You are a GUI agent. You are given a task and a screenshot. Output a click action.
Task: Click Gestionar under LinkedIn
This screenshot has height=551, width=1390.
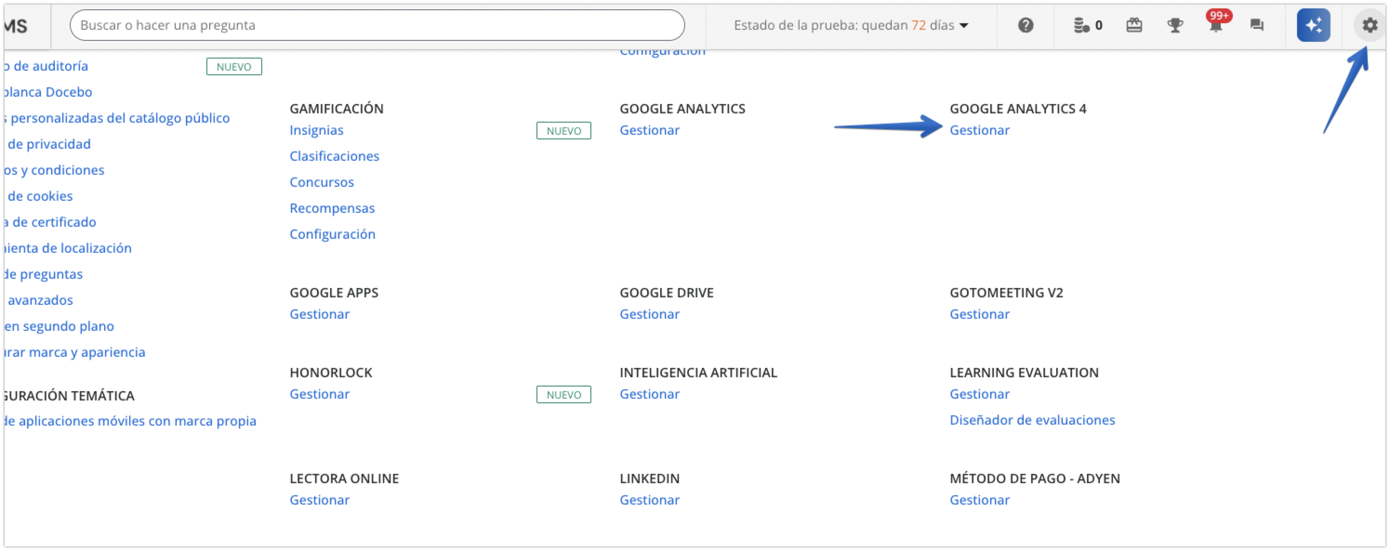pos(650,500)
